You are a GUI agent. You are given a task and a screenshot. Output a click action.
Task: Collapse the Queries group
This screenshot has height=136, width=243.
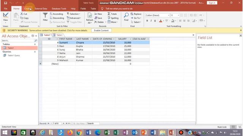click(x=35, y=52)
